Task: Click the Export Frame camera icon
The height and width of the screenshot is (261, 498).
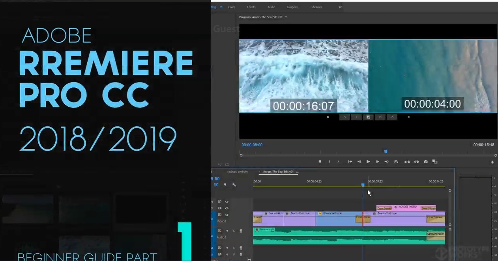Action: [425, 161]
